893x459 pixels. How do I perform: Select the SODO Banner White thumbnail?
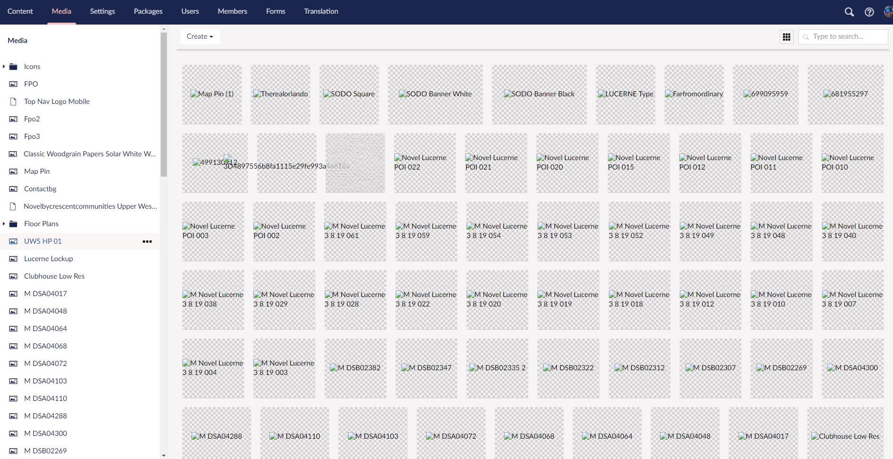tap(435, 94)
